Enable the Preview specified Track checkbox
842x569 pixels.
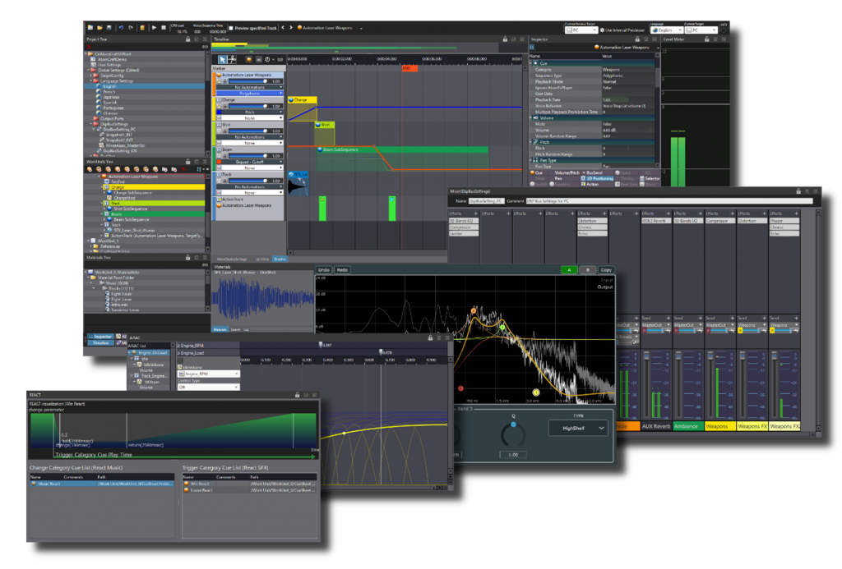231,27
